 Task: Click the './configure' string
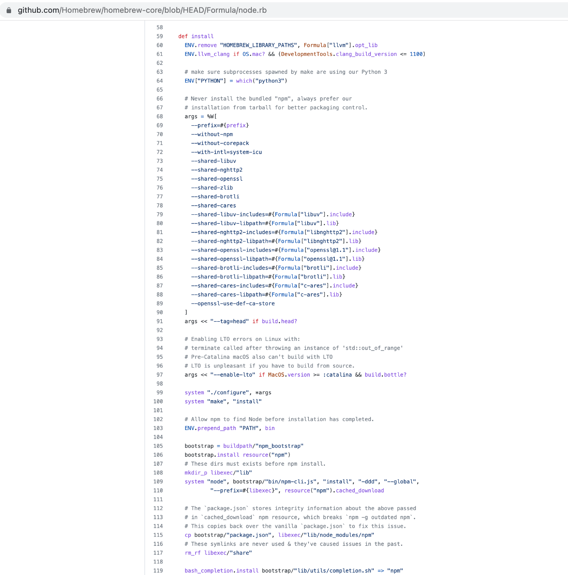[x=228, y=393]
